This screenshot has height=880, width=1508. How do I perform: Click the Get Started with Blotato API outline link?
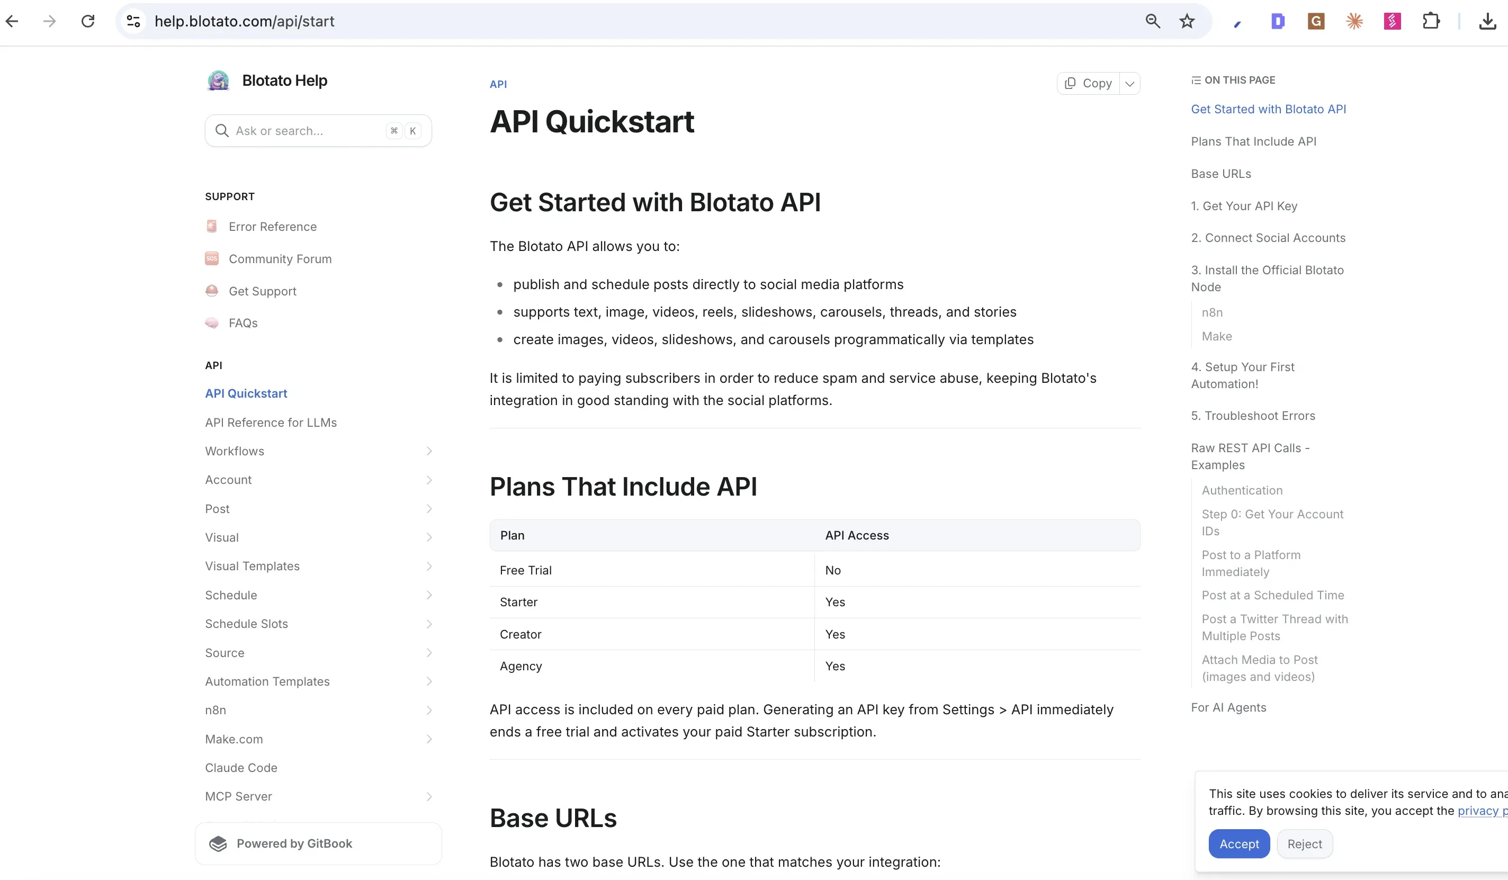(1268, 109)
